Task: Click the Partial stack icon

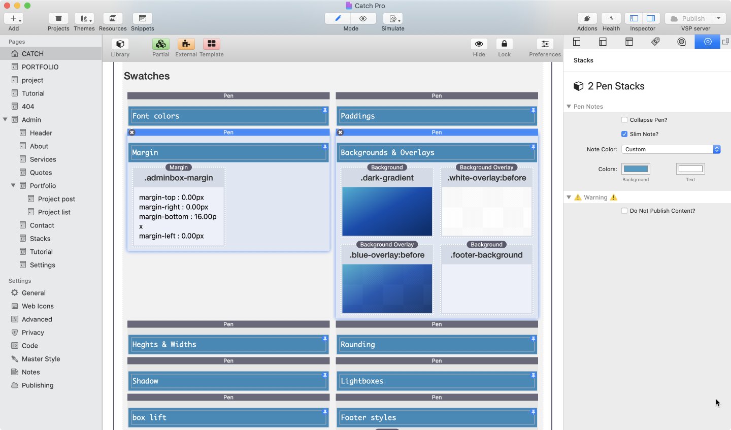Action: (x=160, y=44)
